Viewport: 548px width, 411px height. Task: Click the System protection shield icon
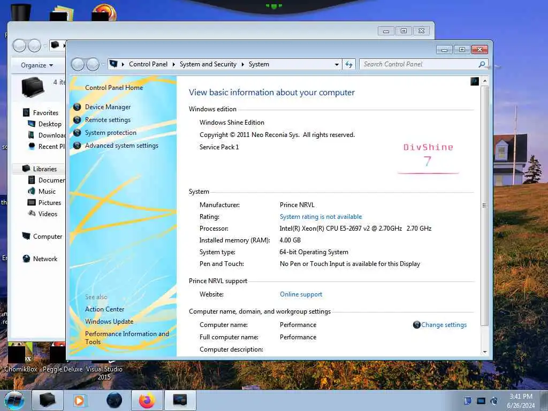[77, 133]
